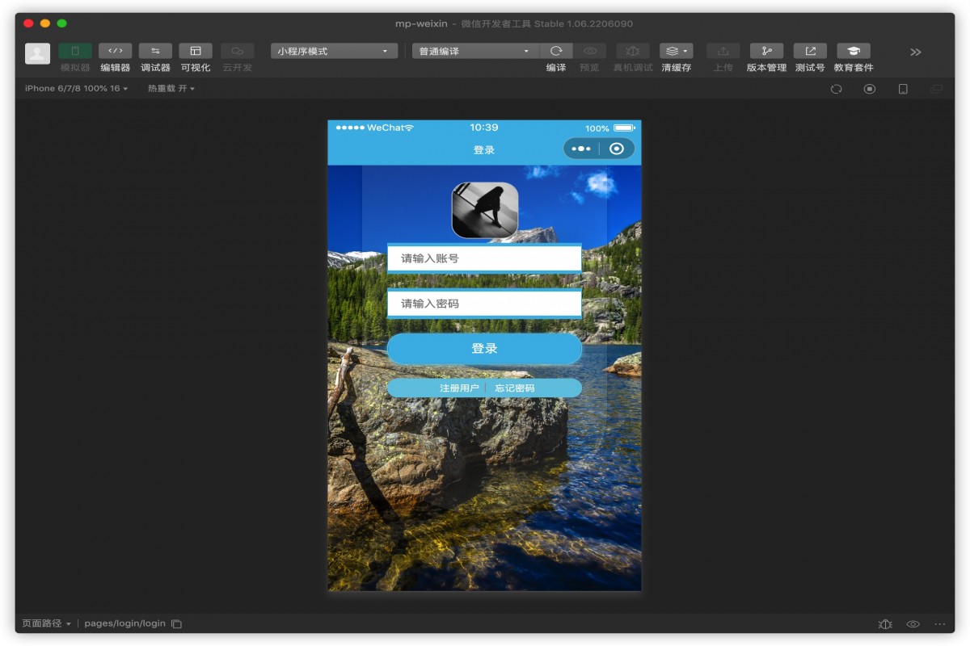Click the simulator stop/record circle icon
The height and width of the screenshot is (646, 970).
click(870, 89)
